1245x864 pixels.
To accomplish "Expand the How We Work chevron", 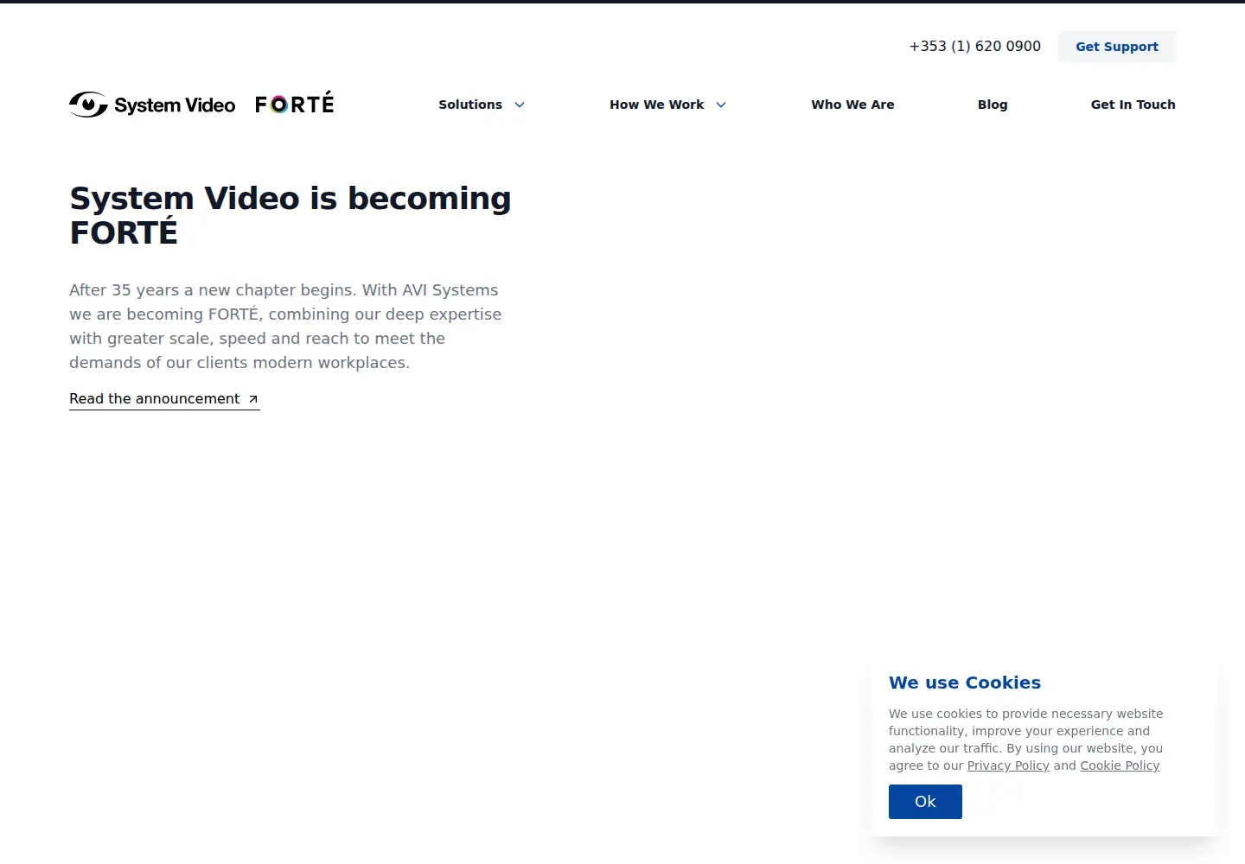I will (x=721, y=105).
